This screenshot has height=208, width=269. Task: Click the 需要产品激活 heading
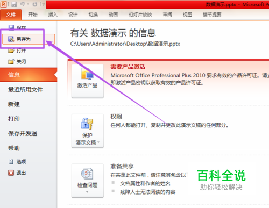click(128, 67)
